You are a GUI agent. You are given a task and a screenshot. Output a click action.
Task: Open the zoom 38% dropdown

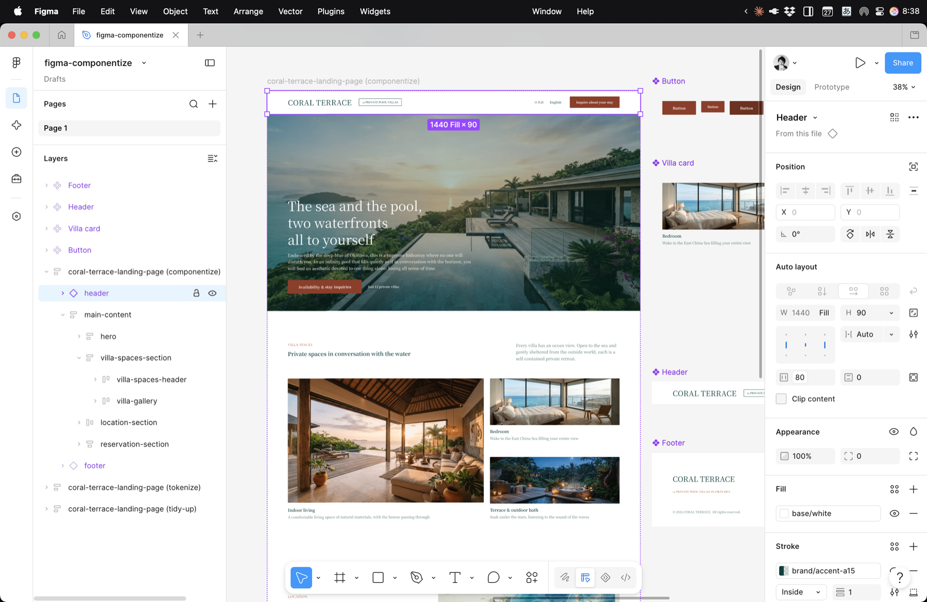(x=904, y=87)
